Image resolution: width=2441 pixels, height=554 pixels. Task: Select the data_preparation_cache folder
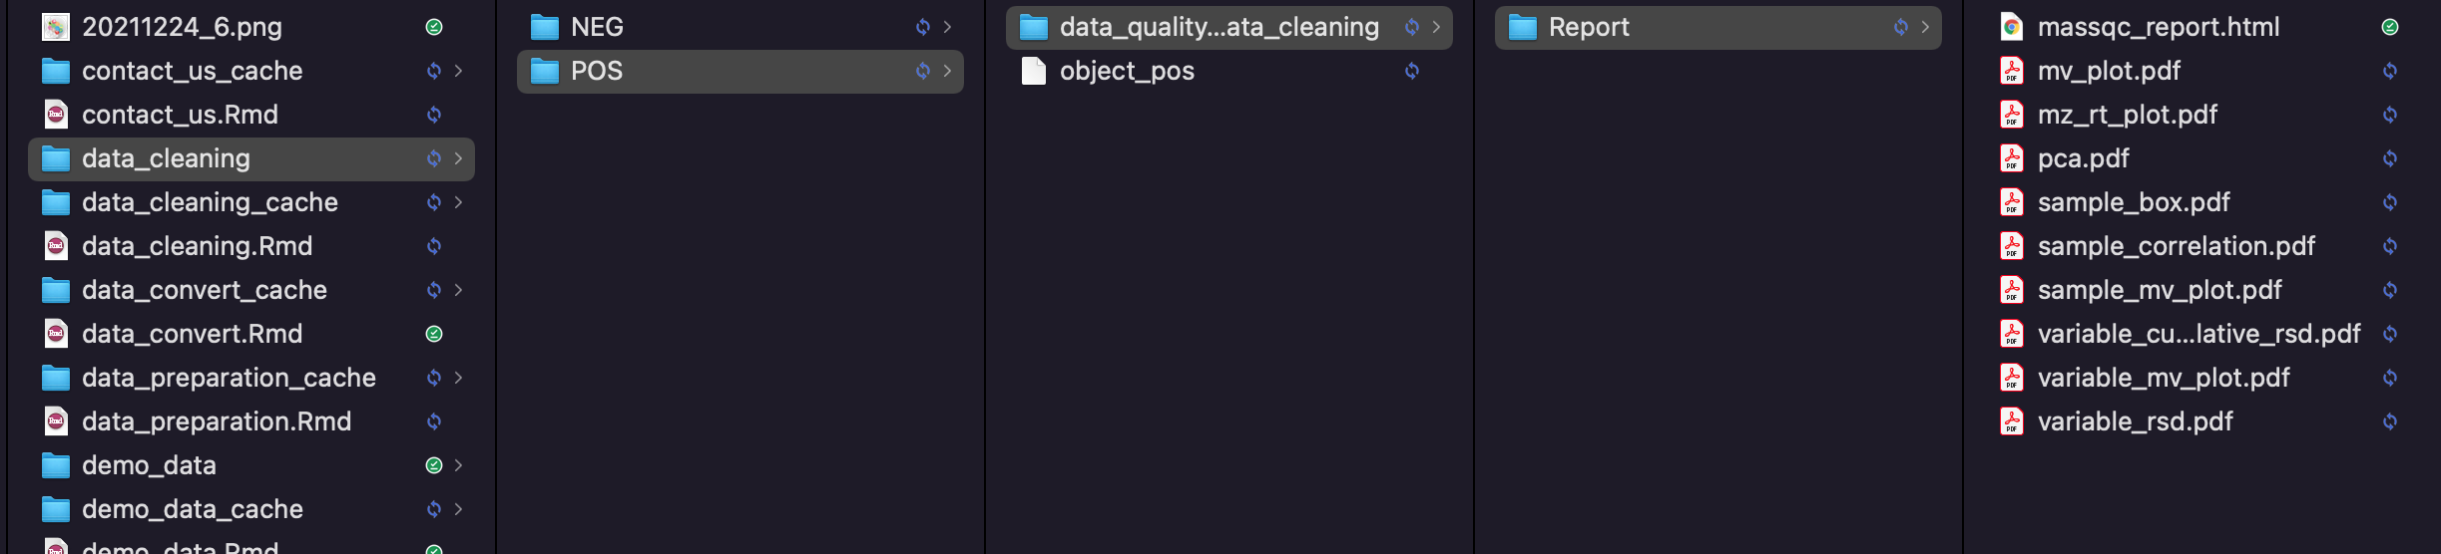pos(251,378)
